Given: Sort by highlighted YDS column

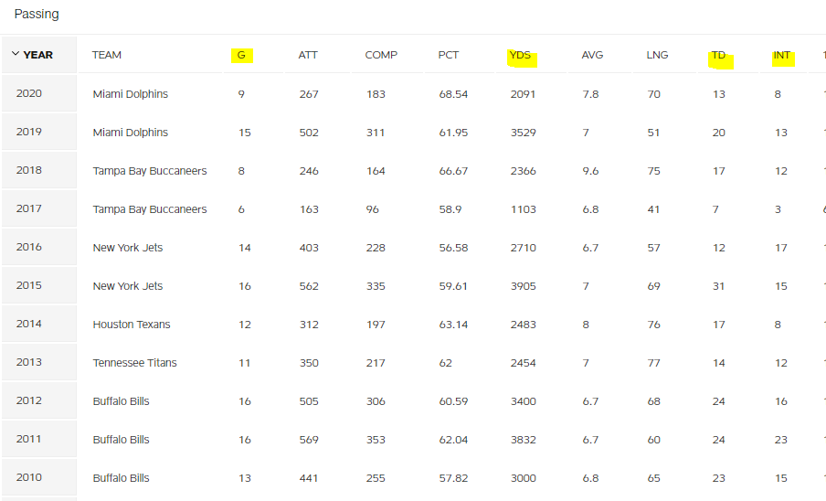Looking at the screenshot, I should (521, 55).
